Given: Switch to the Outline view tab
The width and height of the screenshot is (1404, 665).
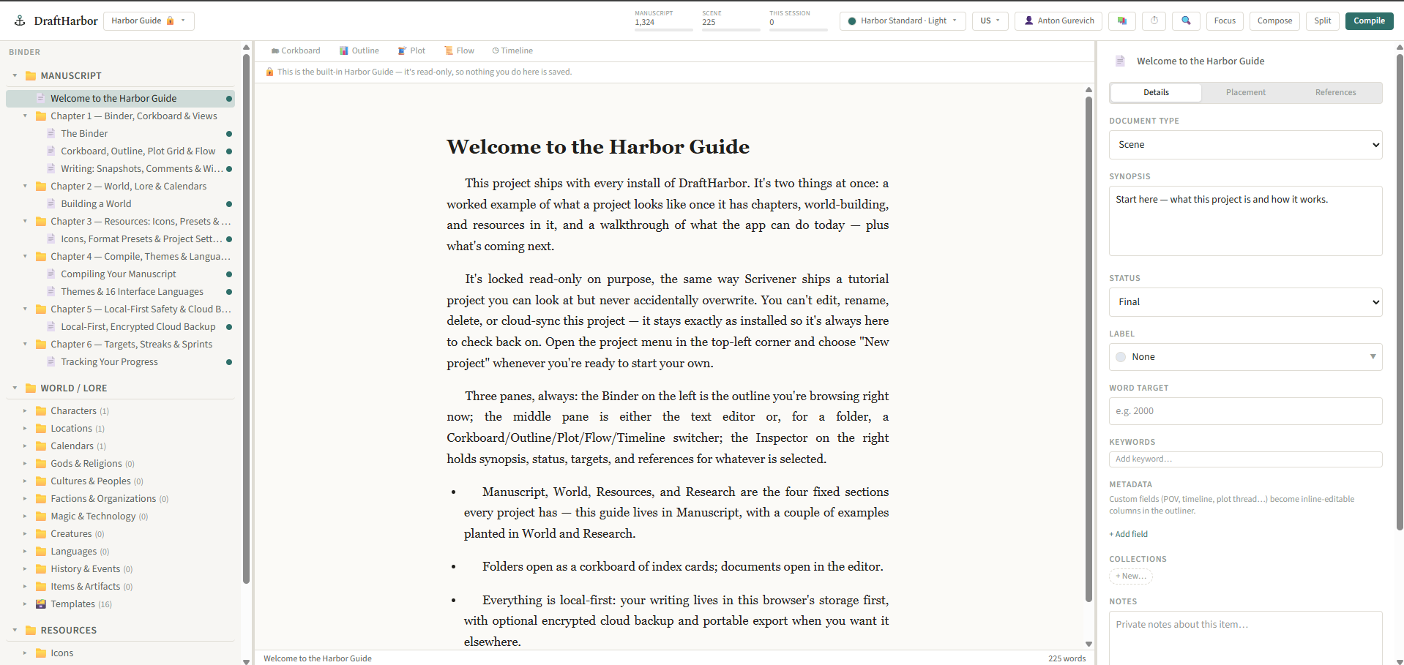Looking at the screenshot, I should [x=359, y=50].
